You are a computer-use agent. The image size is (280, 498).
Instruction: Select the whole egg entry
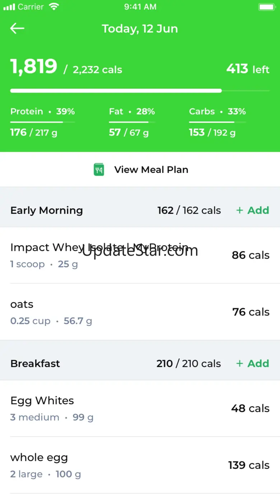(x=46, y=465)
